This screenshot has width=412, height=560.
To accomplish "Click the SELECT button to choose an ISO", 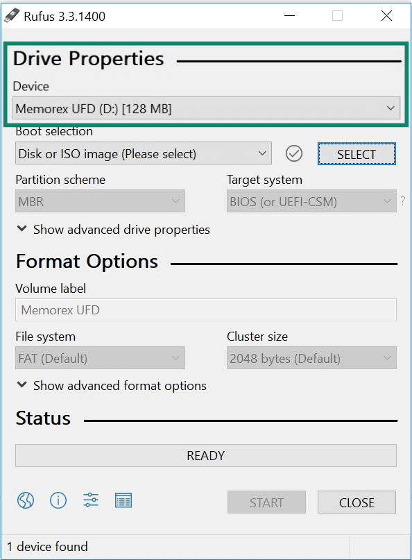I will pyautogui.click(x=357, y=153).
